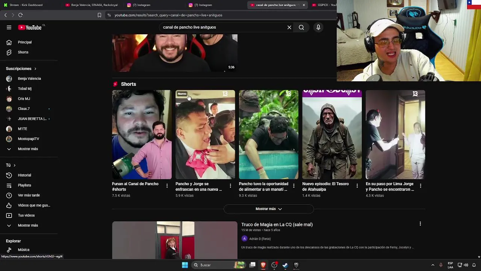Expand Mostrar más under subscriptions
The height and width of the screenshot is (271, 481).
point(29,149)
